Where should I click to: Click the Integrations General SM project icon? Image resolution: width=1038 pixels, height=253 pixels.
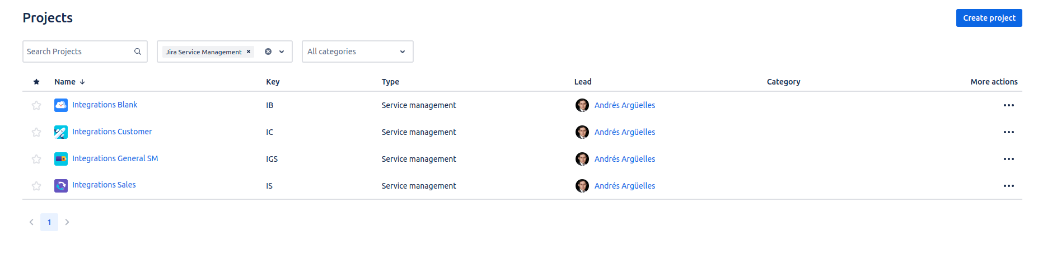tap(60, 159)
